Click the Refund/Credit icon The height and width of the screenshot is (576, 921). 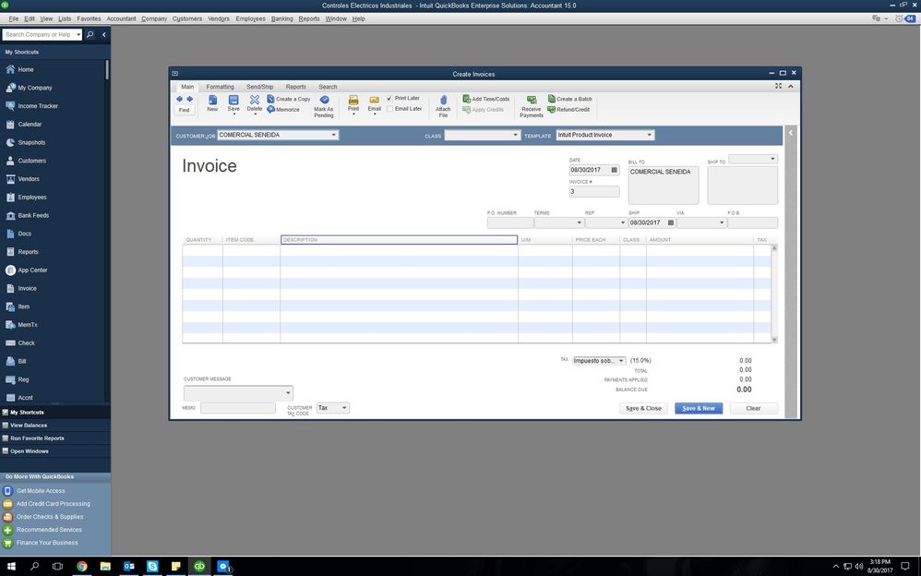coord(552,109)
